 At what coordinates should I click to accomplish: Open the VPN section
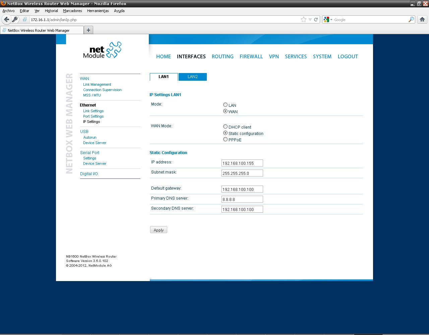(x=274, y=56)
